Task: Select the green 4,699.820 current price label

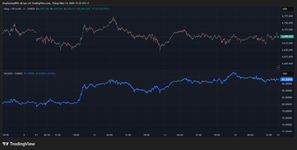Action: click(287, 37)
